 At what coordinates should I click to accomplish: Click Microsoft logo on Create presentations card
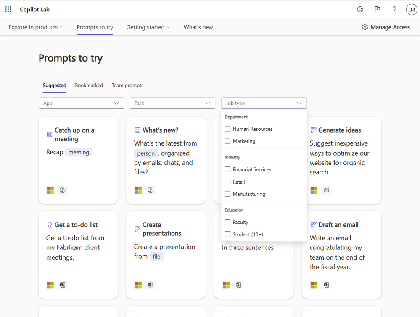pyautogui.click(x=138, y=285)
